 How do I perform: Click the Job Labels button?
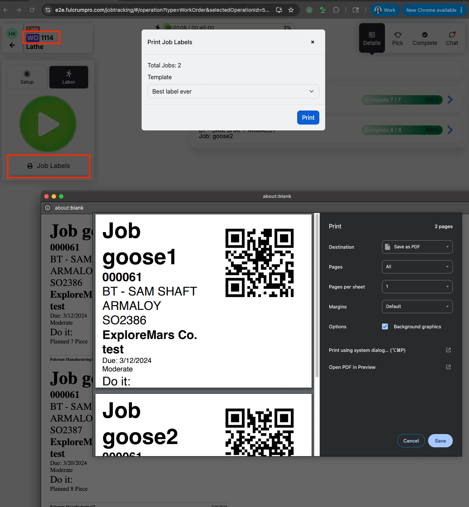click(49, 166)
